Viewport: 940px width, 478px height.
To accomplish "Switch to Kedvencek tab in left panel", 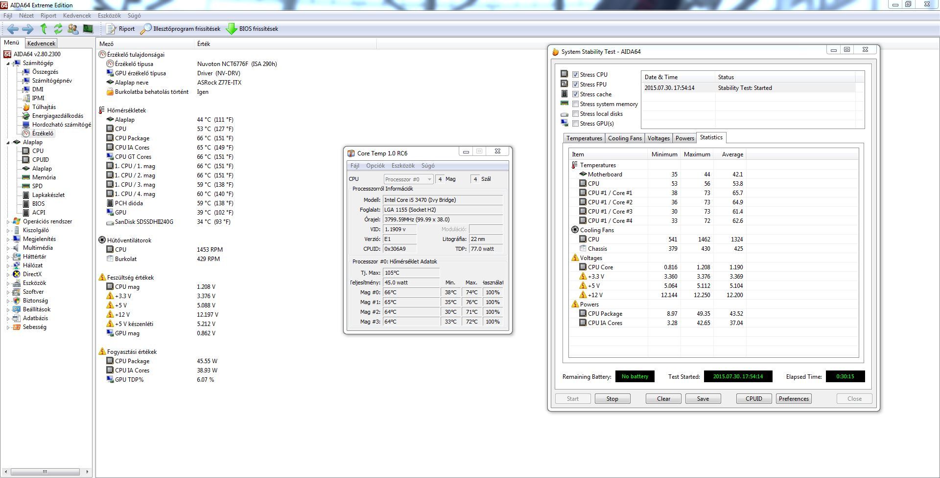I will pyautogui.click(x=41, y=43).
